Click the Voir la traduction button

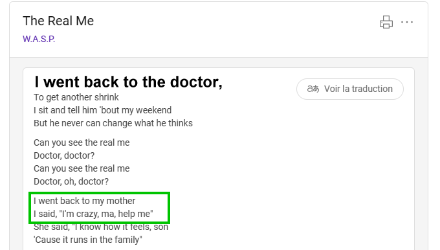(350, 89)
